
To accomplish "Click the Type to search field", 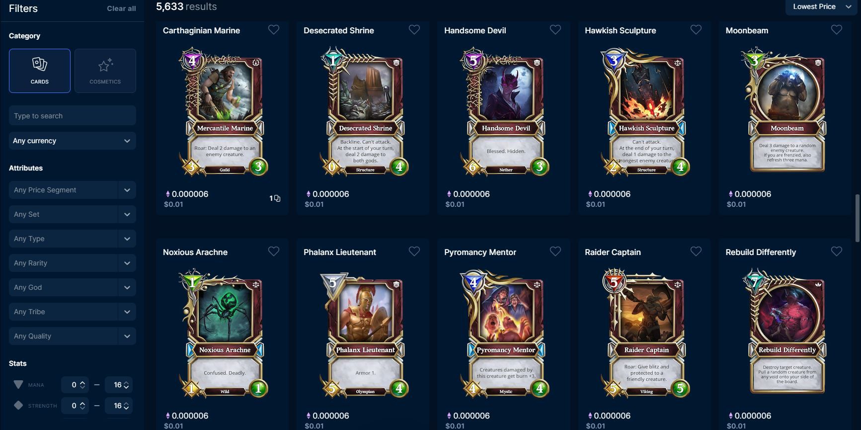I will point(73,116).
